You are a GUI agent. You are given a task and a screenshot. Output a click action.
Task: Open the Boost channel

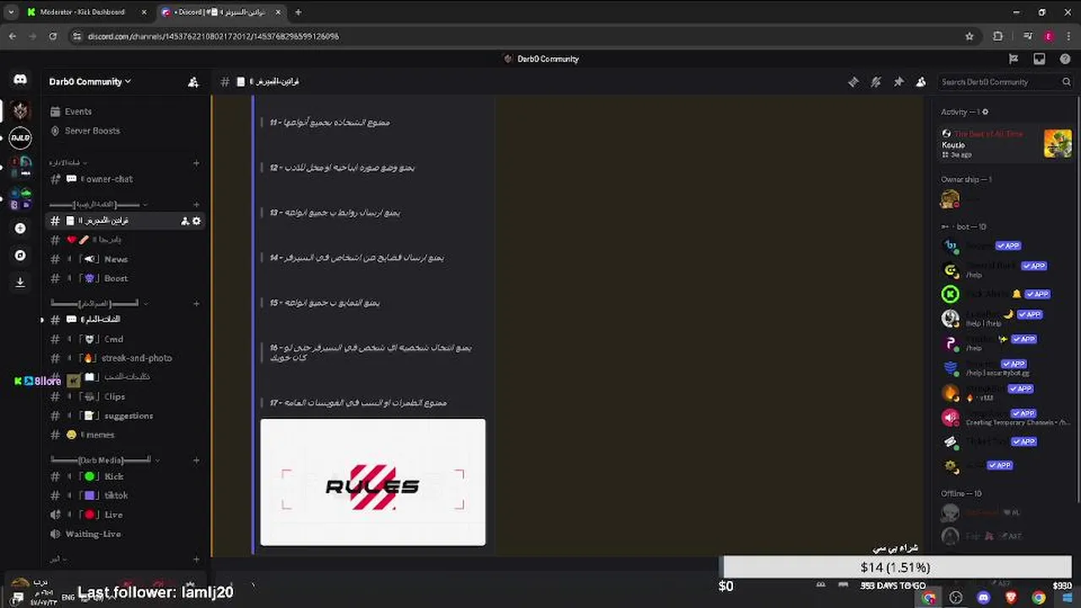122,279
